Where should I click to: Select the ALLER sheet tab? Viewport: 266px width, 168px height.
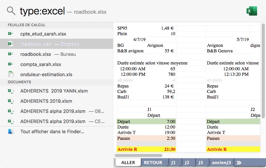128,163
